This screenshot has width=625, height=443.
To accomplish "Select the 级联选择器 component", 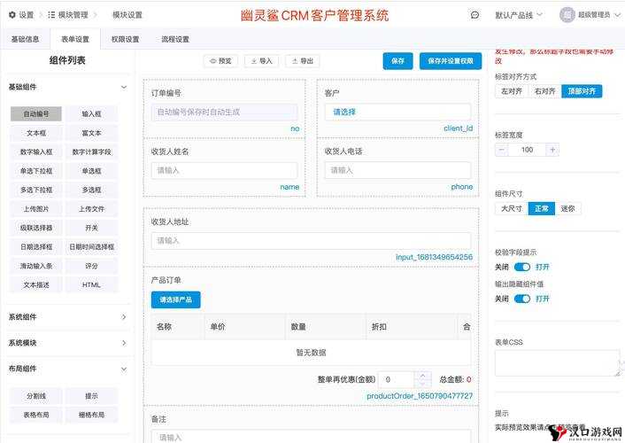I will 36,228.
